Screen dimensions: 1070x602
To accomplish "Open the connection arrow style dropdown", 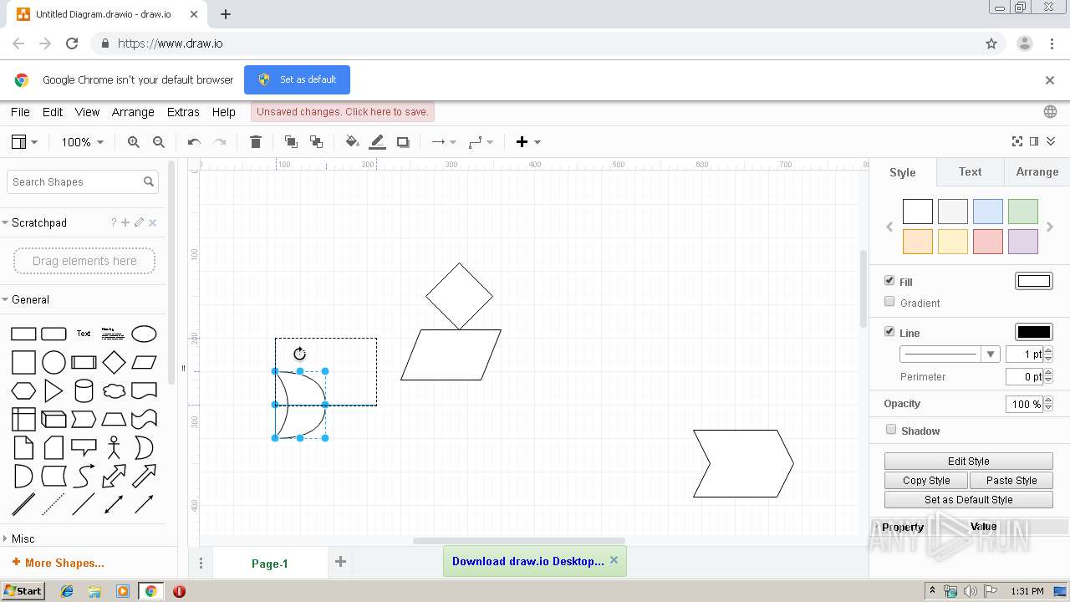I will click(444, 142).
